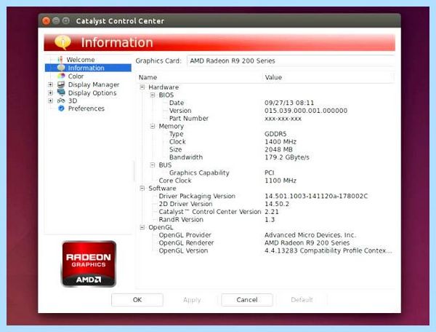
Task: Click the Welcome icon in sidebar
Action: 60,59
